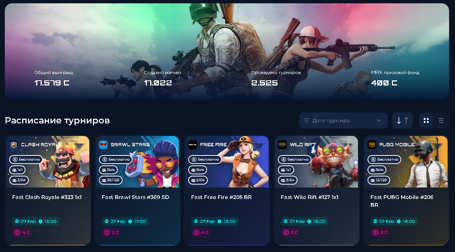Expand the chevron on Дата турнира selector
This screenshot has width=455, height=252.
tap(379, 120)
